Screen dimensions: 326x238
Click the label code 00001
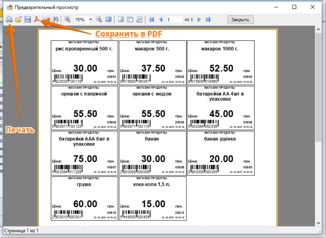(x=112, y=77)
